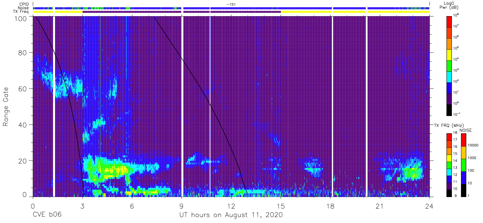Click the 'CVE b06' radar label
Viewport: 483px width, 223px height.
47,215
